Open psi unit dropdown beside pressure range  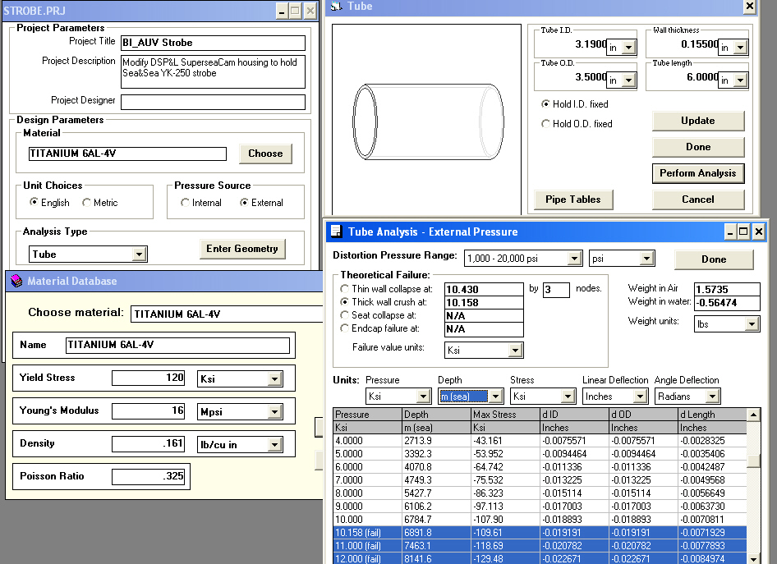tap(646, 259)
